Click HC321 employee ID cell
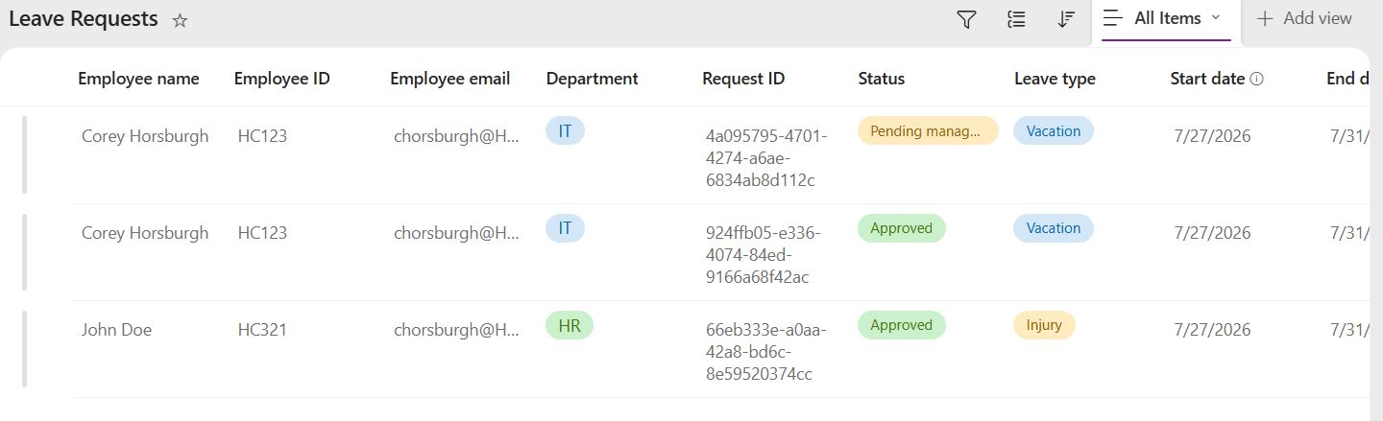The image size is (1383, 421). pyautogui.click(x=262, y=330)
